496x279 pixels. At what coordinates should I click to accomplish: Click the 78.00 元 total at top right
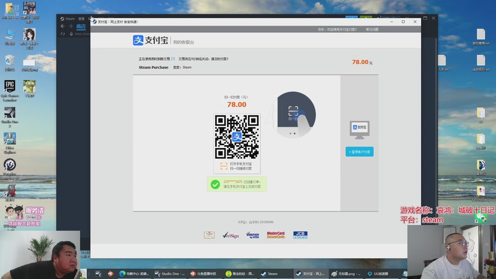pyautogui.click(x=362, y=62)
